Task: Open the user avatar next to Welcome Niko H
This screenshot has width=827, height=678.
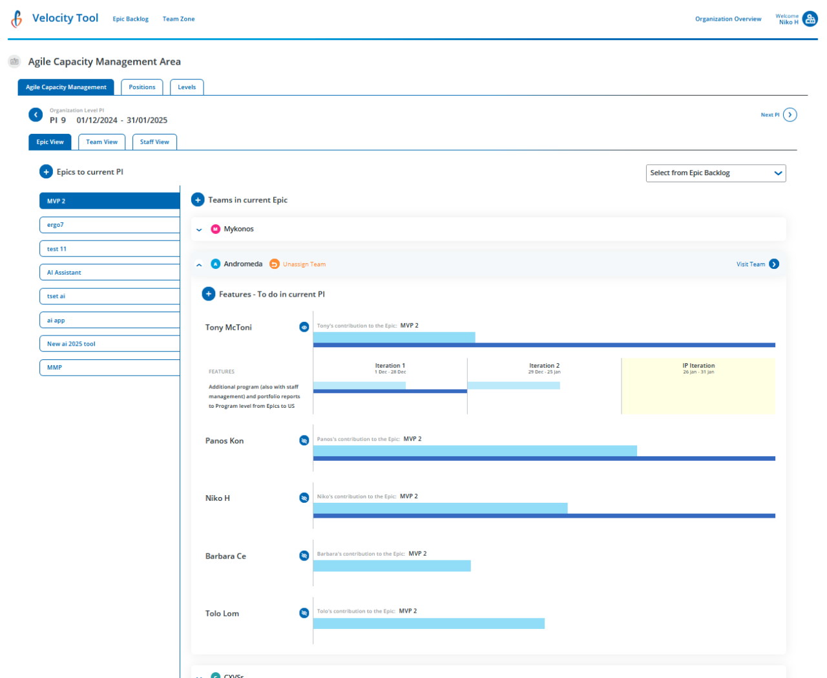Action: [810, 19]
